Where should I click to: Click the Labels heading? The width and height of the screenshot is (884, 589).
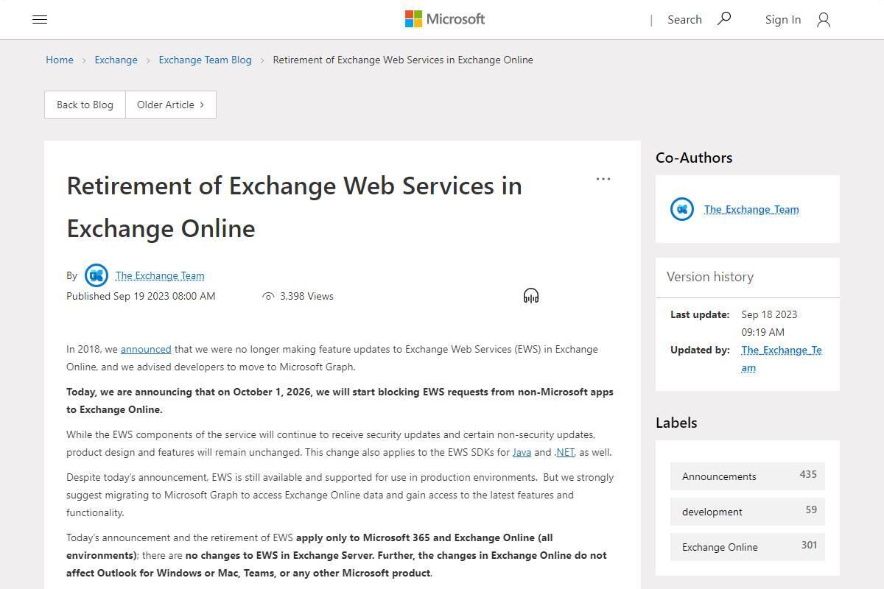676,423
